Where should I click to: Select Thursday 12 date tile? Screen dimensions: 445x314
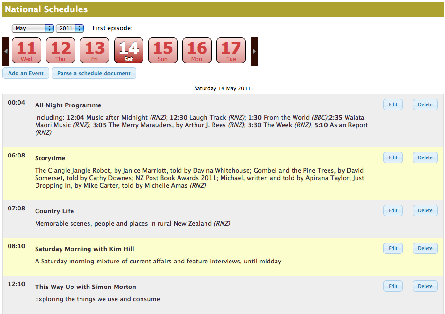(61, 51)
